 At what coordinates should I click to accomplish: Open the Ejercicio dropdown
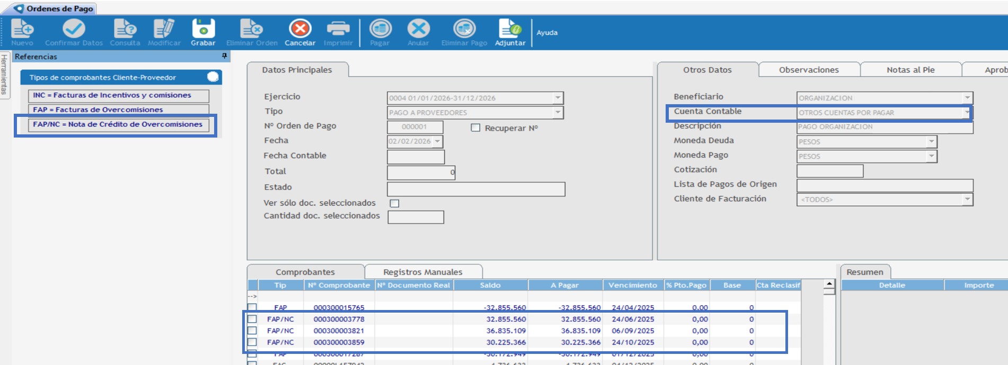click(558, 98)
